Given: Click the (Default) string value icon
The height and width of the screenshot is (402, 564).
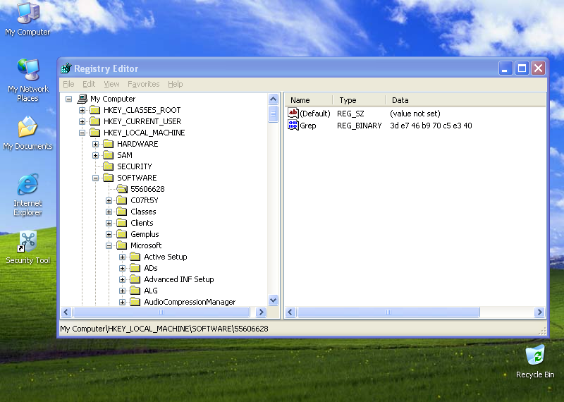Looking at the screenshot, I should (293, 113).
